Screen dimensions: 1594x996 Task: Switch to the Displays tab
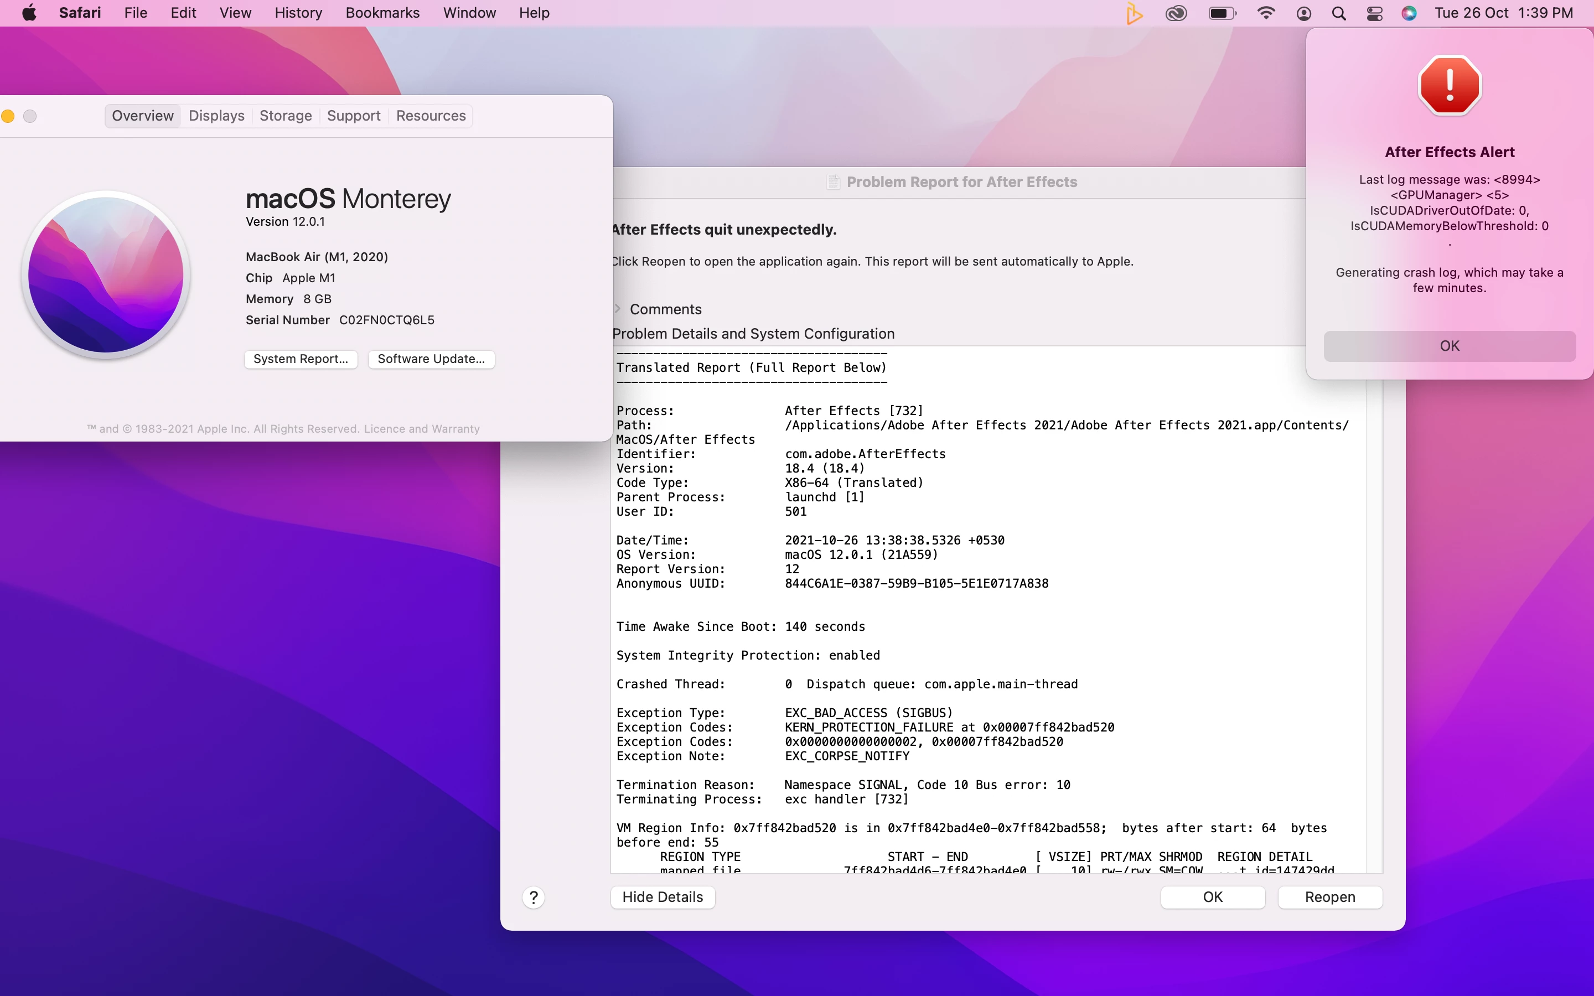pyautogui.click(x=216, y=116)
